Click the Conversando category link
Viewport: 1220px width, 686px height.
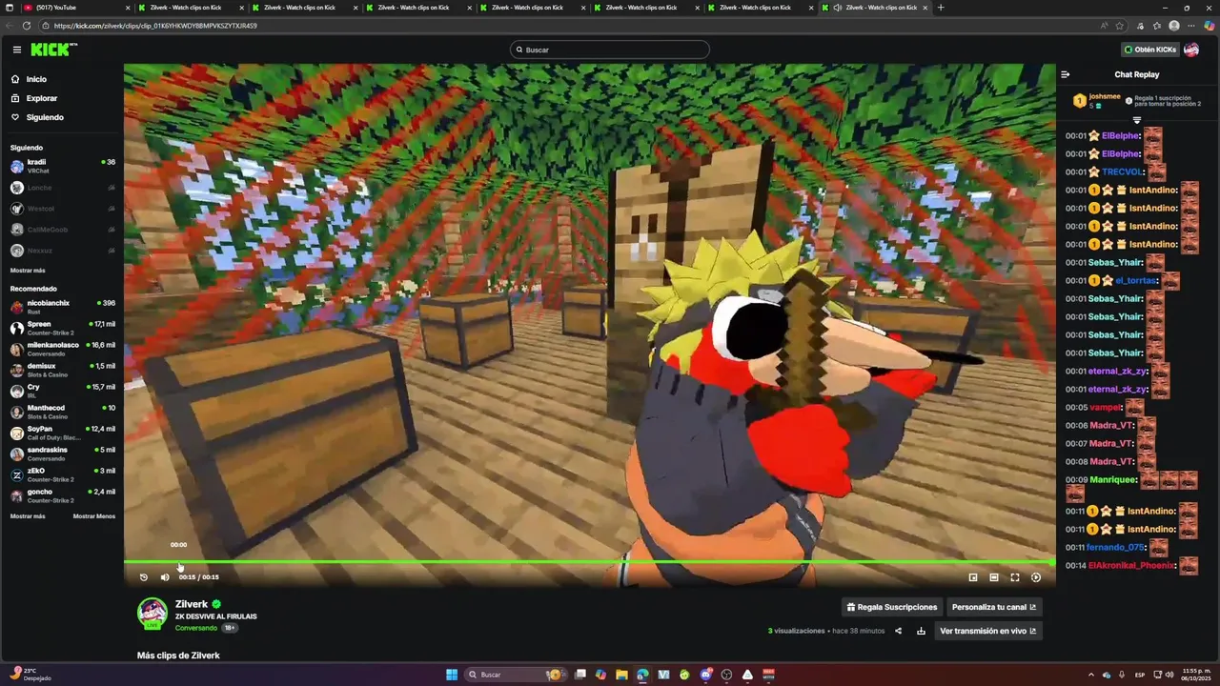point(196,628)
